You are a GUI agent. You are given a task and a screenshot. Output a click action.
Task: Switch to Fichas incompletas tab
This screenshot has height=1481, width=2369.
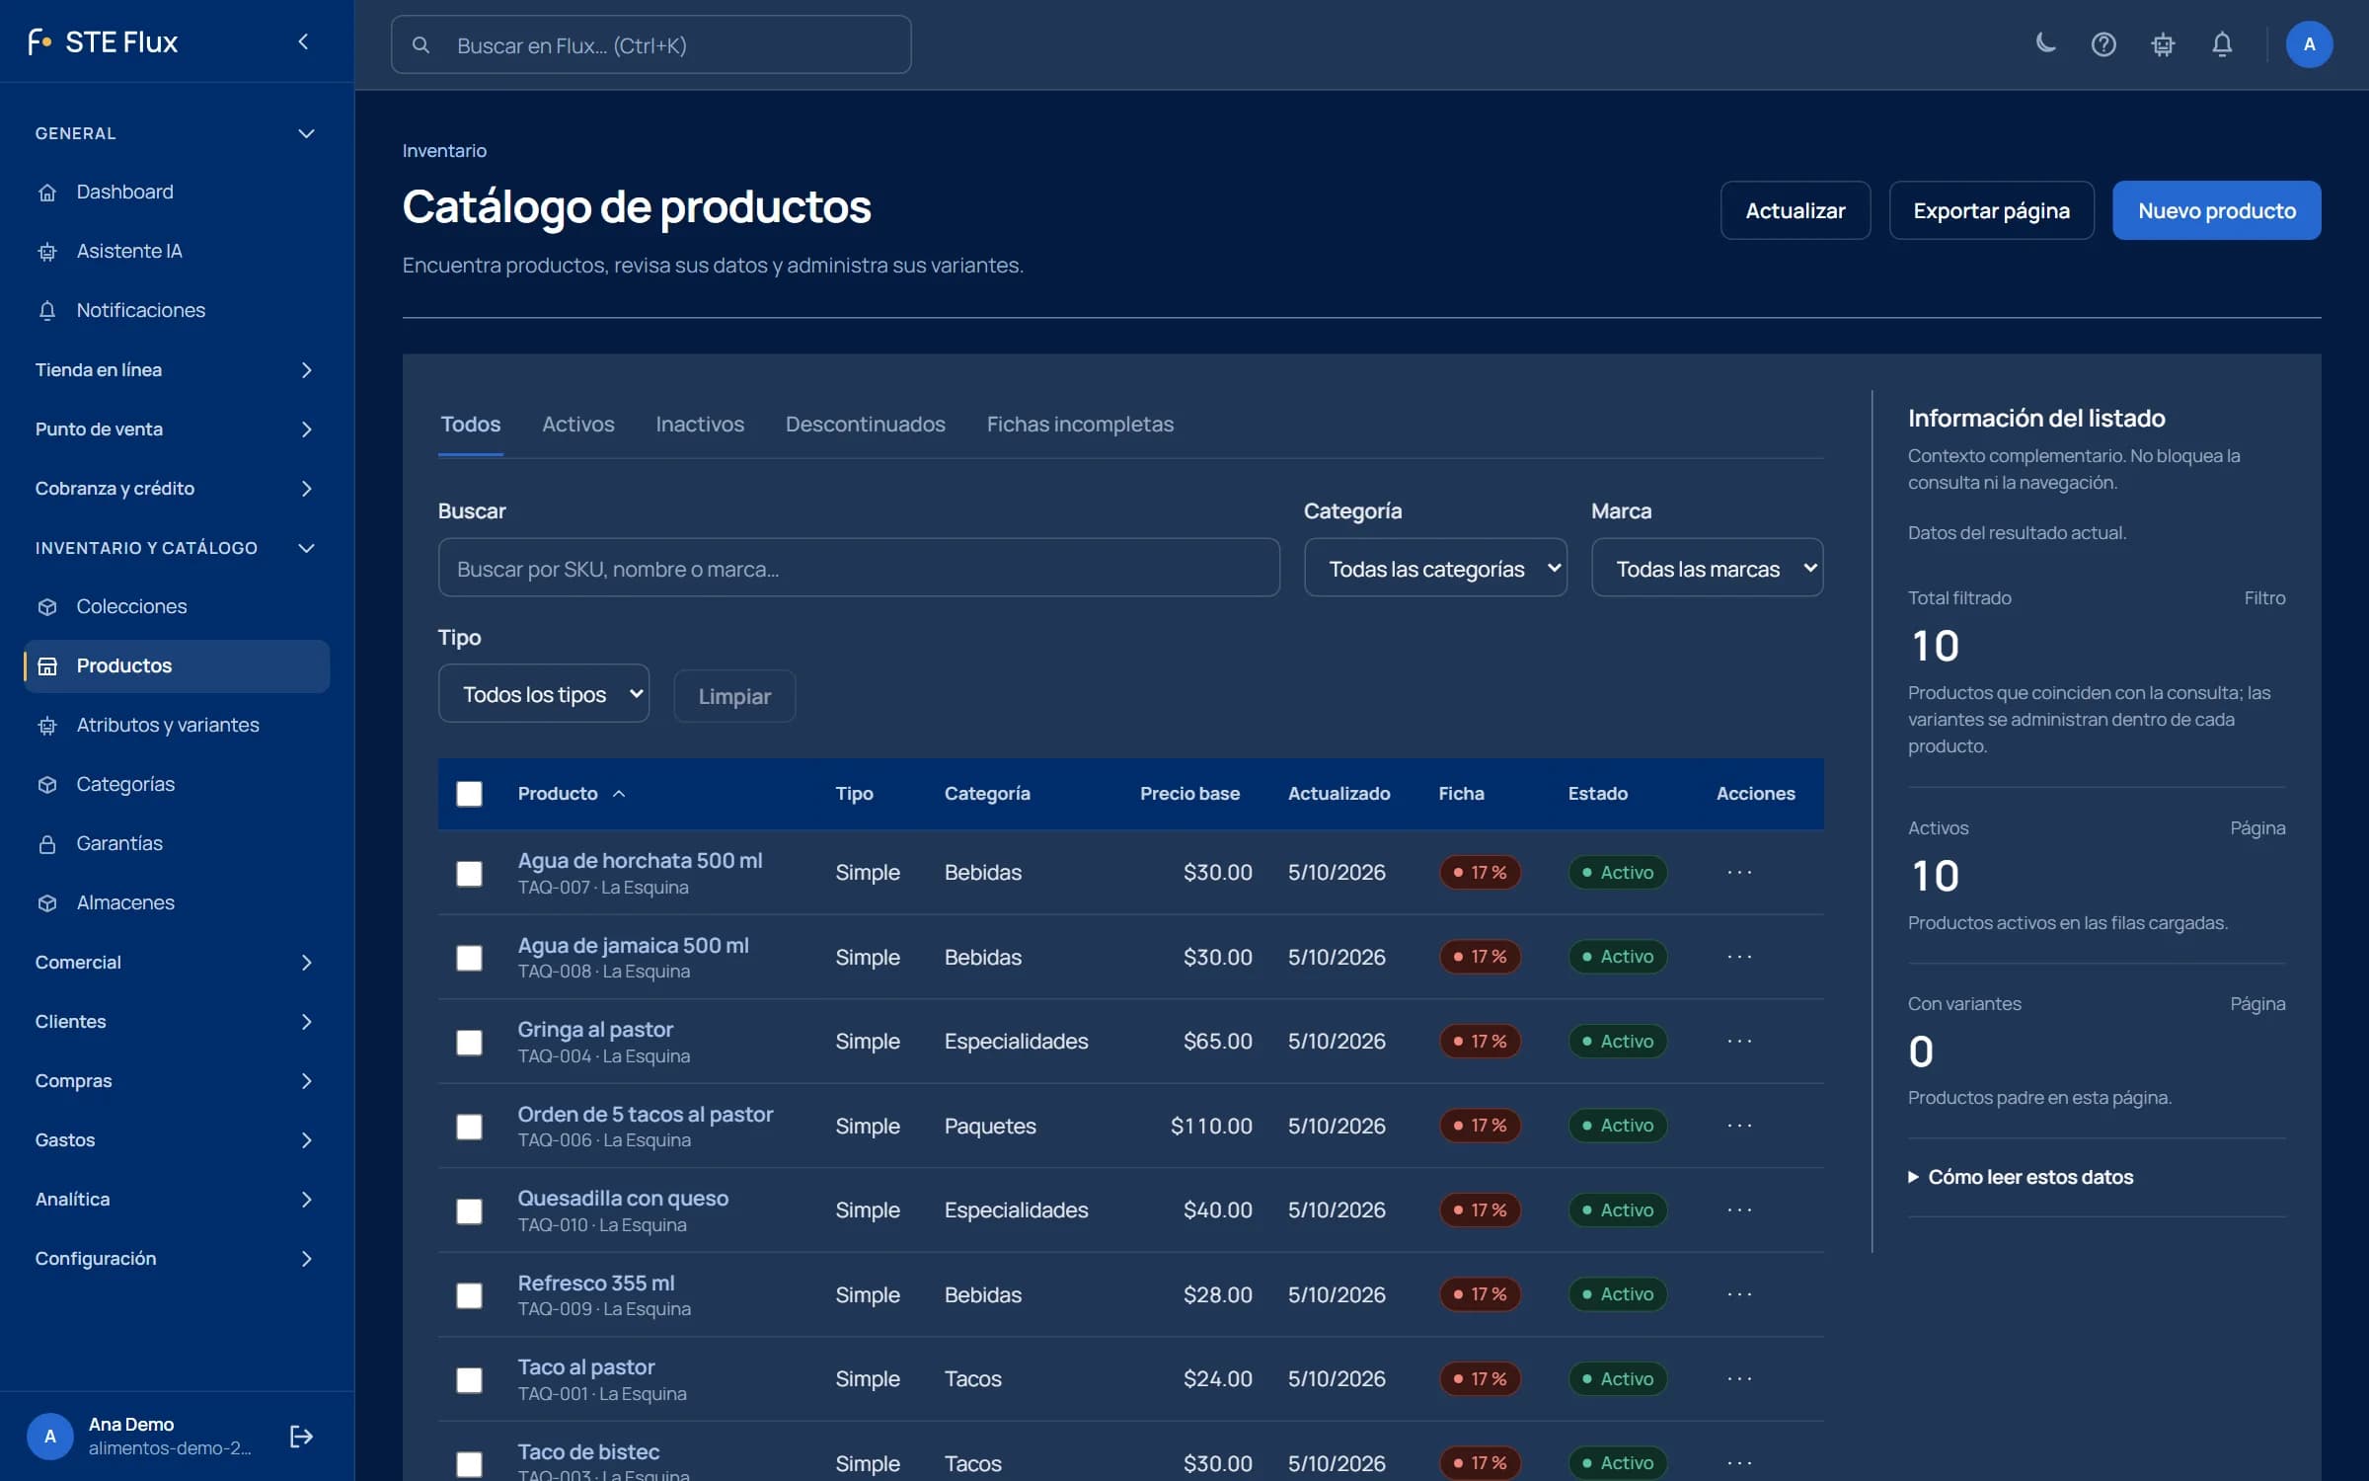click(x=1080, y=424)
